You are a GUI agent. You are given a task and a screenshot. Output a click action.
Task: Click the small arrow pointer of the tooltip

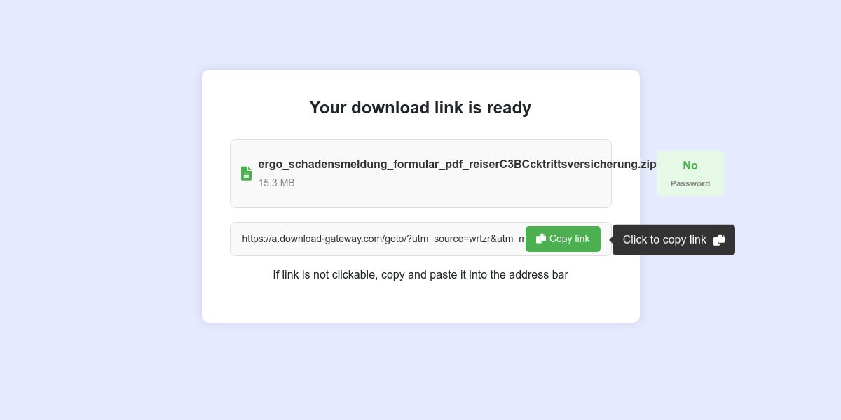click(x=611, y=239)
